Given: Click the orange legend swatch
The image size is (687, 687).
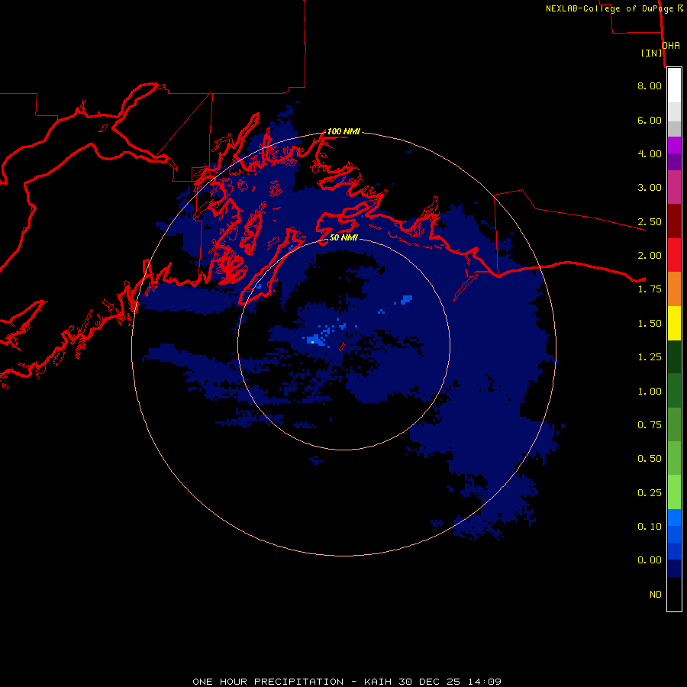Looking at the screenshot, I should tap(674, 289).
